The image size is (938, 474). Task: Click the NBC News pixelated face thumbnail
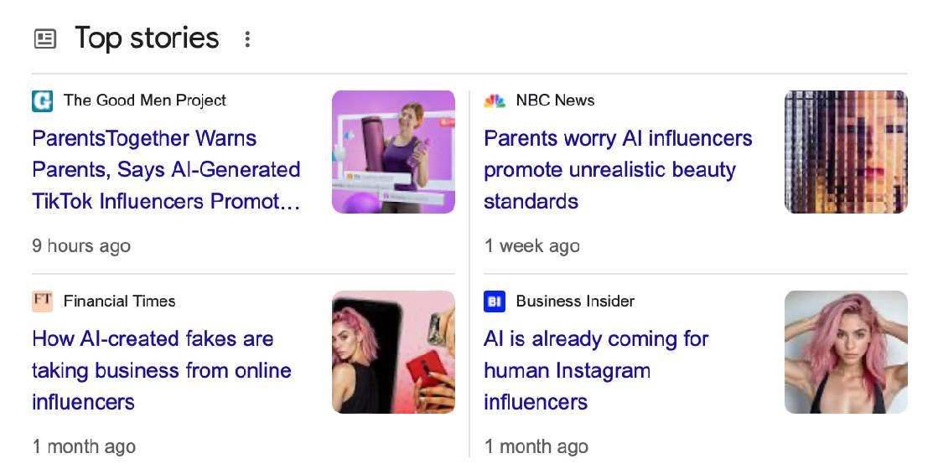845,152
